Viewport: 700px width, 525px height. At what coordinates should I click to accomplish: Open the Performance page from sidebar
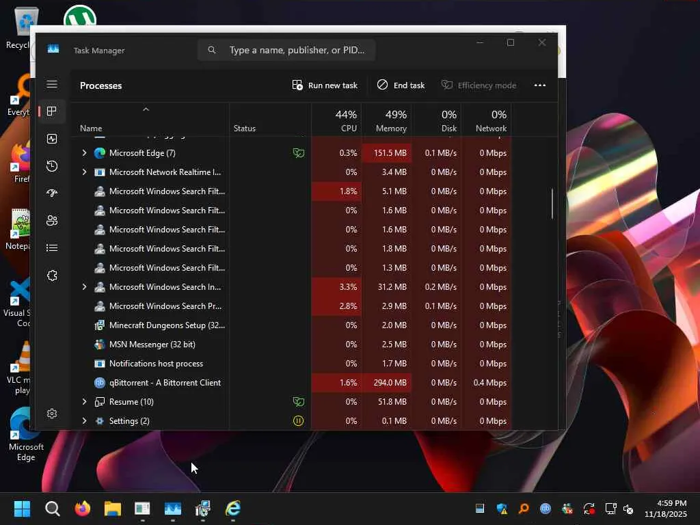[x=52, y=139]
